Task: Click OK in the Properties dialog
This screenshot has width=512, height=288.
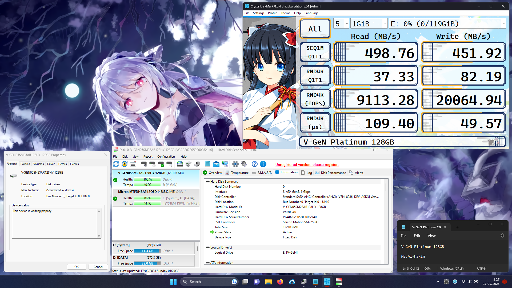Action: tap(77, 267)
